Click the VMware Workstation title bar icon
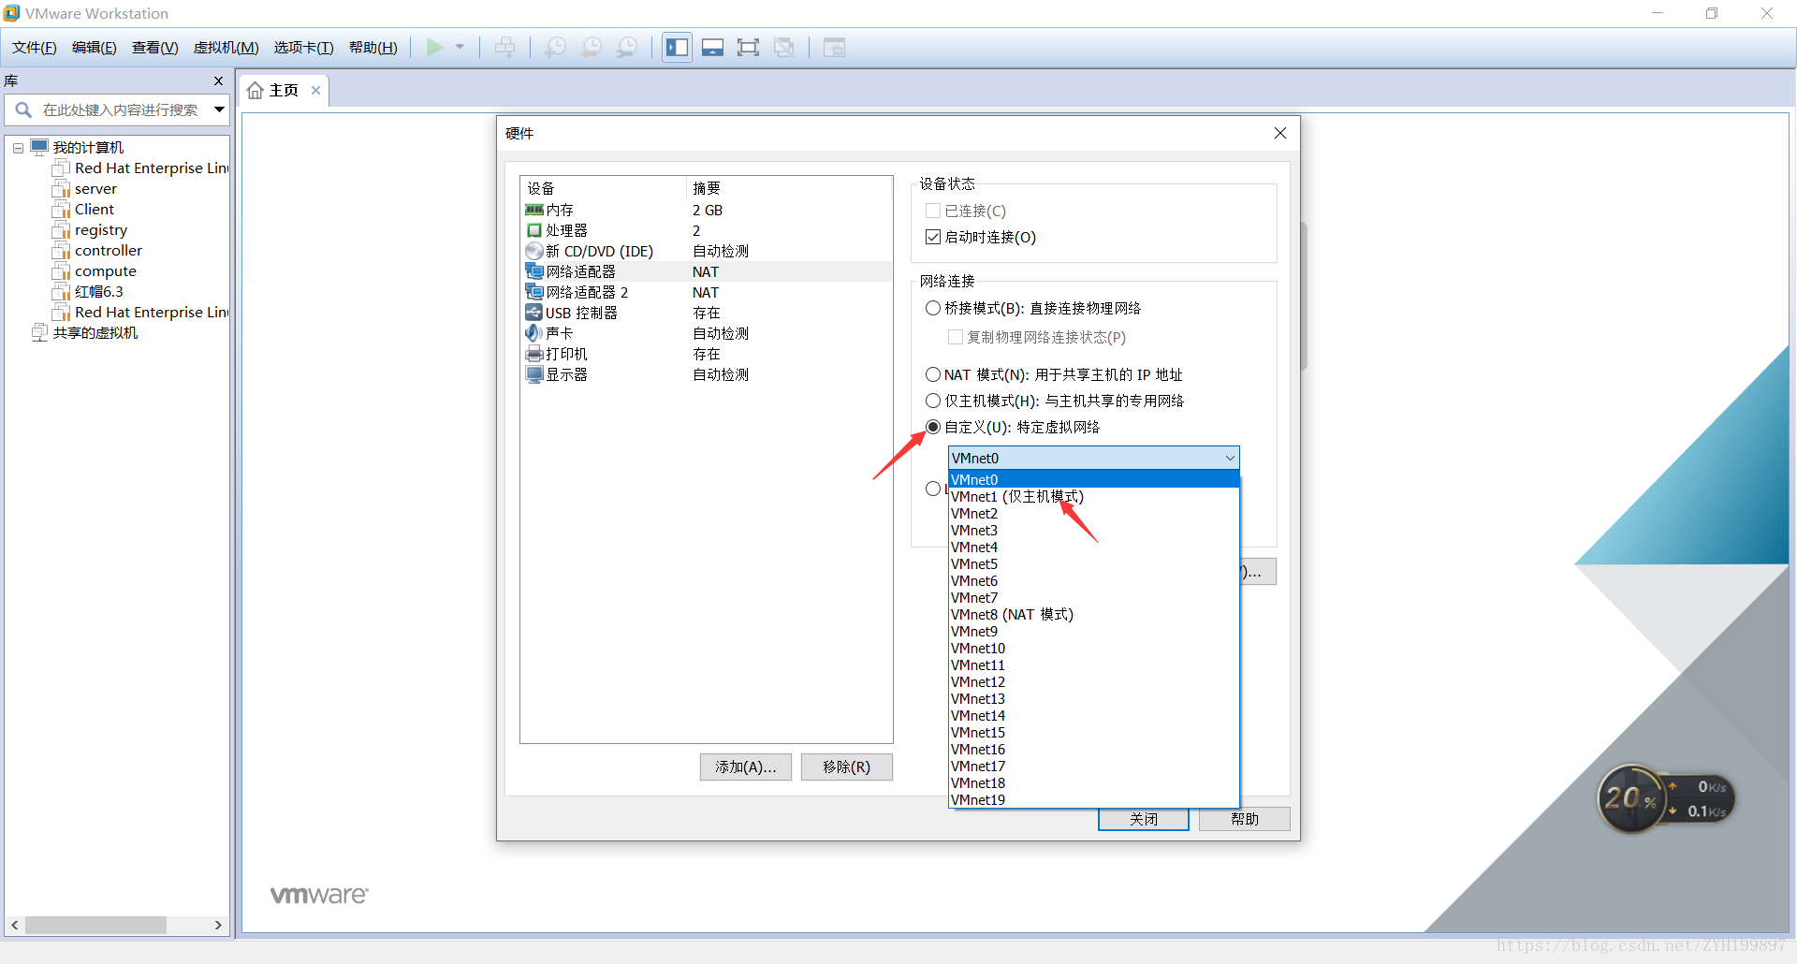1797x964 pixels. tap(11, 13)
